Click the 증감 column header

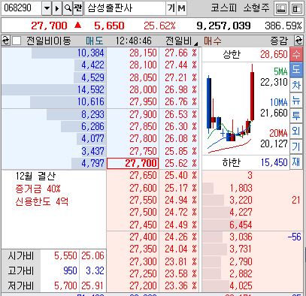279,41
